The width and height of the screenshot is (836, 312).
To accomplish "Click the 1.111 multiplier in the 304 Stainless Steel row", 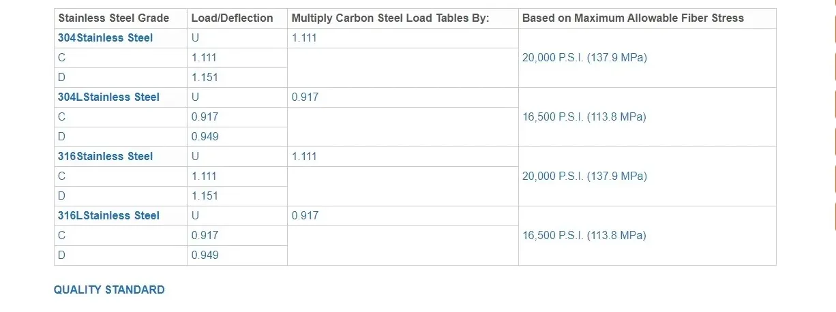I will point(304,38).
